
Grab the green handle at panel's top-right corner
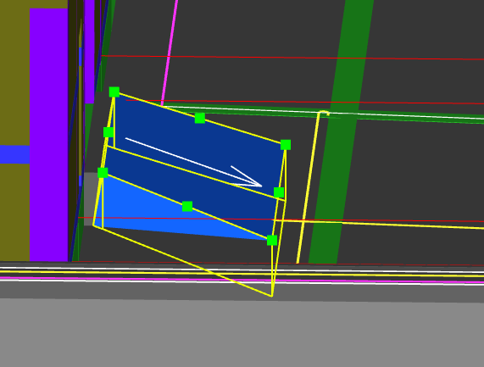coord(286,145)
